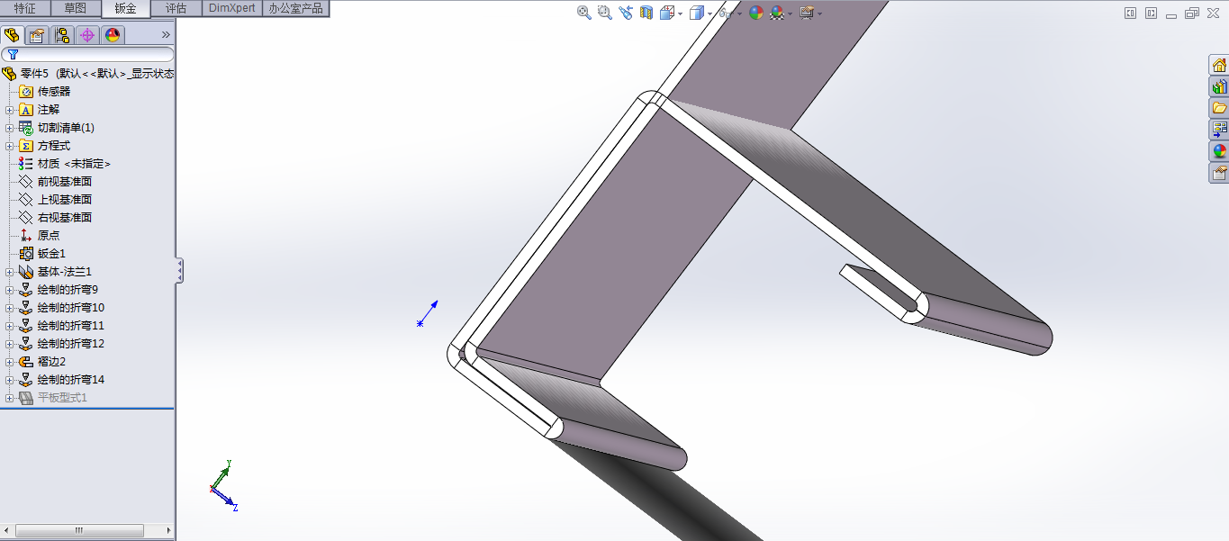Viewport: 1229px width, 541px height.
Task: Activate the Rotate View icon
Action: coord(625,13)
